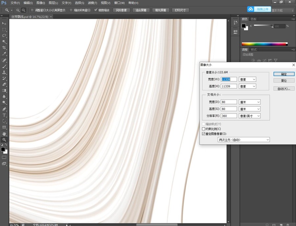This screenshot has height=226, width=296.
Task: Select the Move tool
Action: (4, 24)
